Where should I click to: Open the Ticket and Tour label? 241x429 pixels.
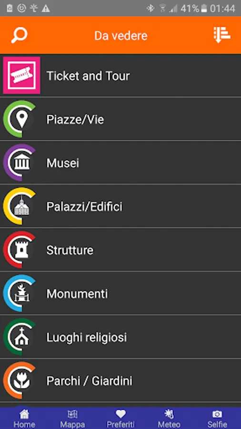88,76
